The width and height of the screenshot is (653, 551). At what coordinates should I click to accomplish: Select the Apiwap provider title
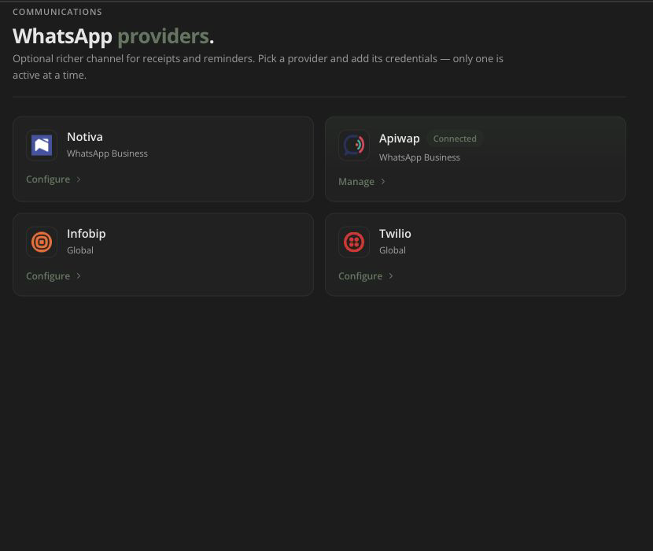click(x=400, y=139)
